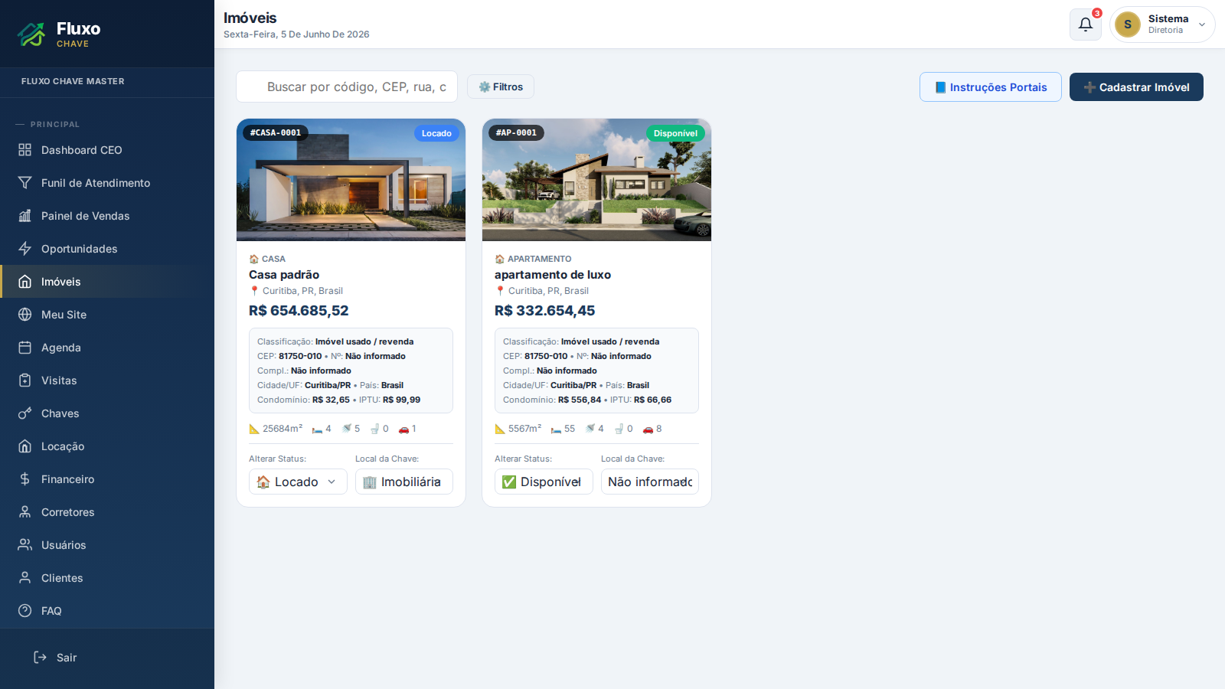
Task: Click the #AP-0001 code tag
Action: [516, 132]
